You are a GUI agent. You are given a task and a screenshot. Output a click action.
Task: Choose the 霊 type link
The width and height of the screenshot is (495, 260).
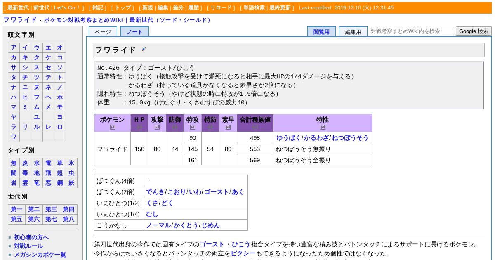(x=25, y=183)
